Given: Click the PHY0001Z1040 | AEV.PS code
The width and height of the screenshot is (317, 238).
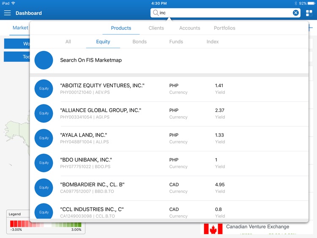Looking at the screenshot, I should (85, 93).
